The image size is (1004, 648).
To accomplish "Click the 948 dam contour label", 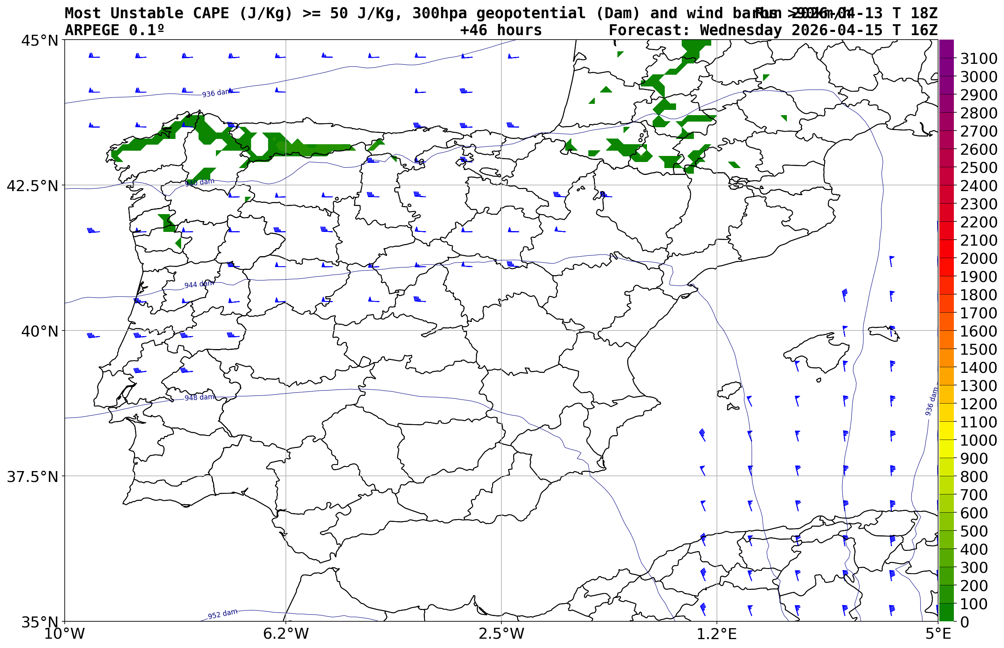I will tap(200, 398).
